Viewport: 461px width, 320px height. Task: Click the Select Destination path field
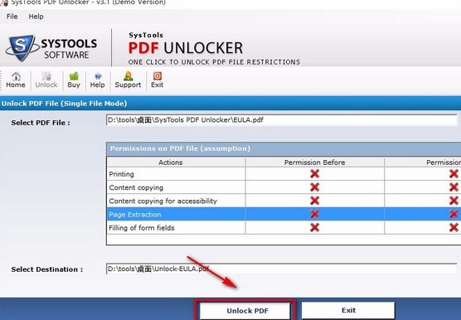(x=282, y=269)
